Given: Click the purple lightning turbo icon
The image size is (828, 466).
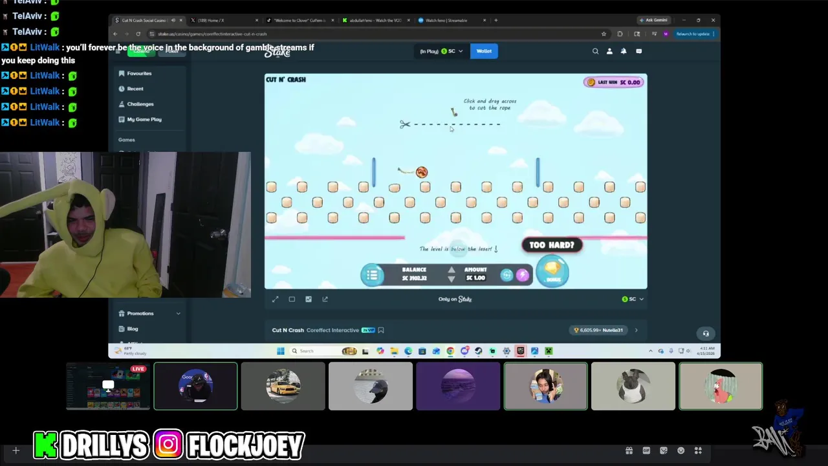Looking at the screenshot, I should 522,276.
